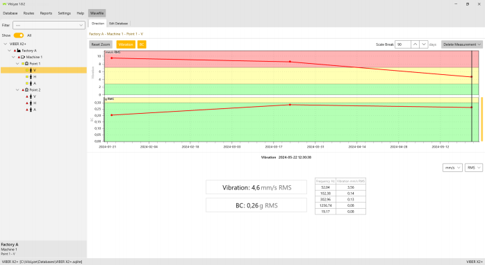Click red alarm triangle beside Factory A

click(x=15, y=51)
